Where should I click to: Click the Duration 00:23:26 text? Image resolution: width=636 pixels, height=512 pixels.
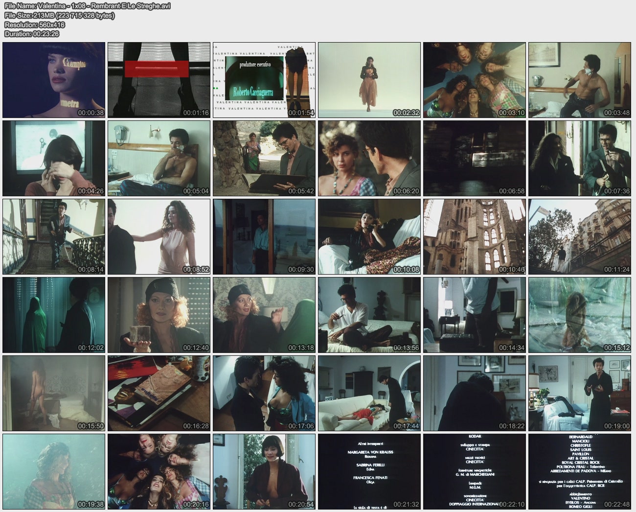32,34
